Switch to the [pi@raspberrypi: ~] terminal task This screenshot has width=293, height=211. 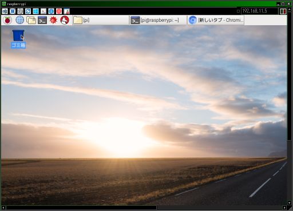[158, 20]
